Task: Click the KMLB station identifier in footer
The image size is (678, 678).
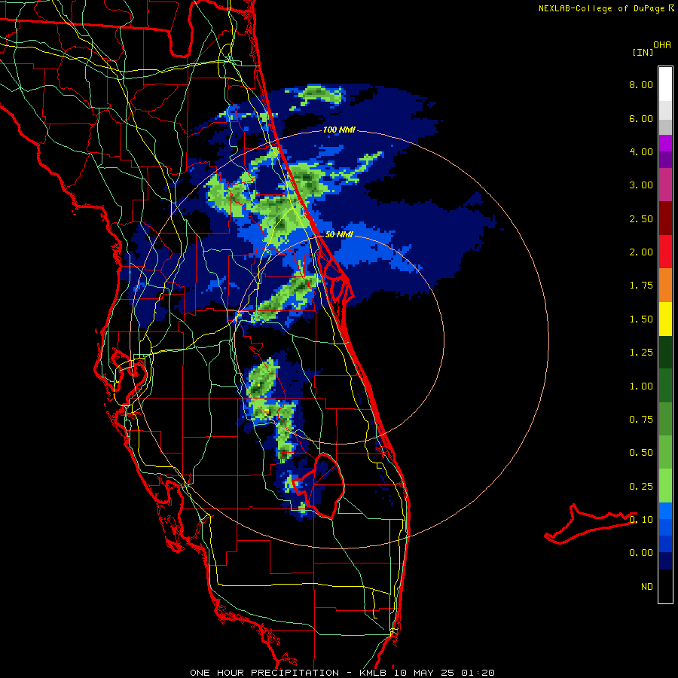Action: tap(374, 673)
